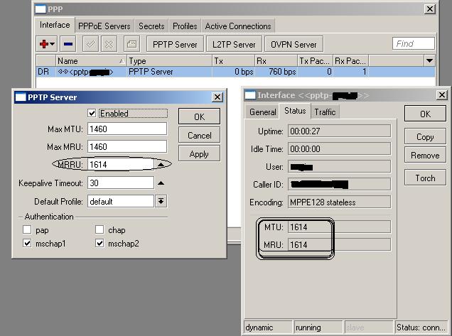Open the L2TP Server settings button
Viewport: 452px width, 336px height.
[234, 44]
